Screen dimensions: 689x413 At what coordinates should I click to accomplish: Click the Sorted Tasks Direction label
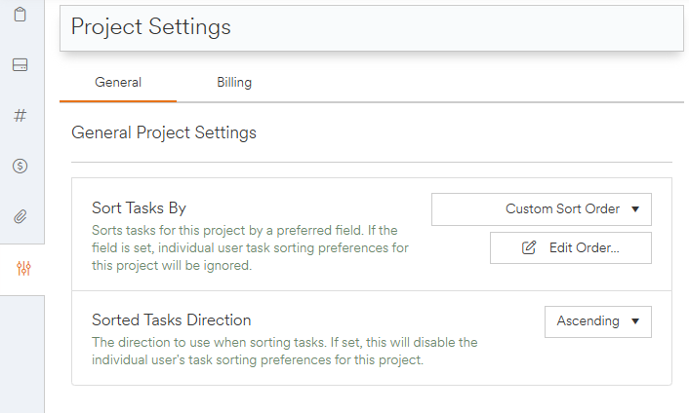point(171,319)
